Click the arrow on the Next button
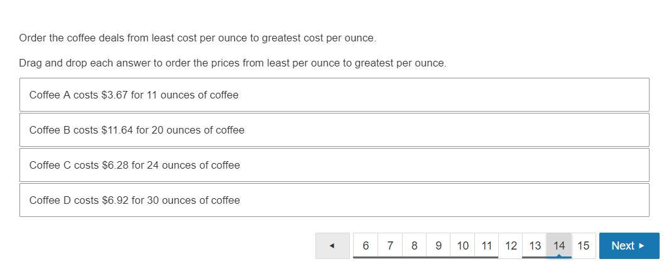 tap(641, 246)
